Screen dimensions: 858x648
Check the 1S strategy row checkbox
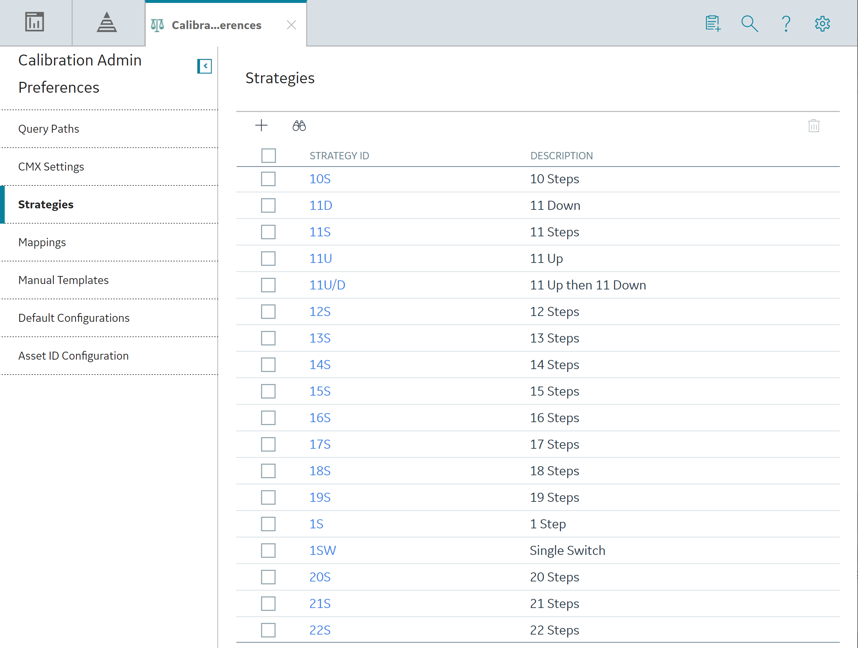coord(268,524)
